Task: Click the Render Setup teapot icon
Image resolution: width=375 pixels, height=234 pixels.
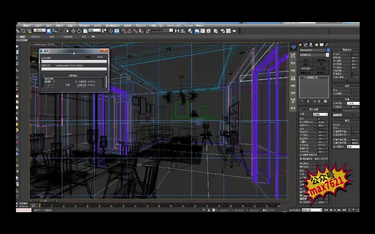Action: tap(223, 31)
